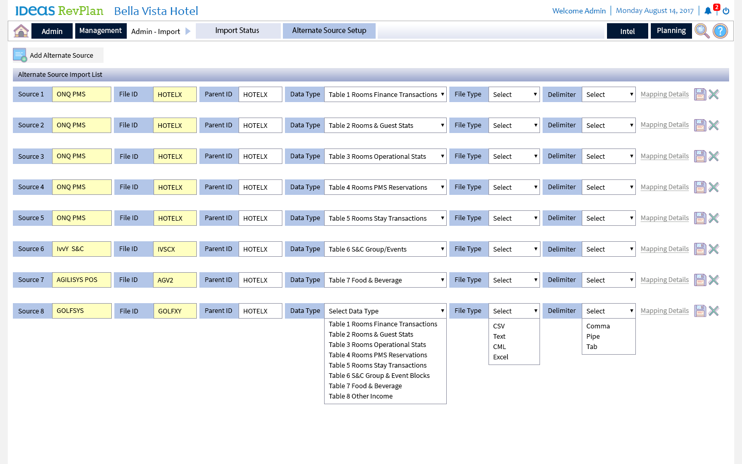Click the power logout icon
742x464 pixels.
(x=726, y=11)
